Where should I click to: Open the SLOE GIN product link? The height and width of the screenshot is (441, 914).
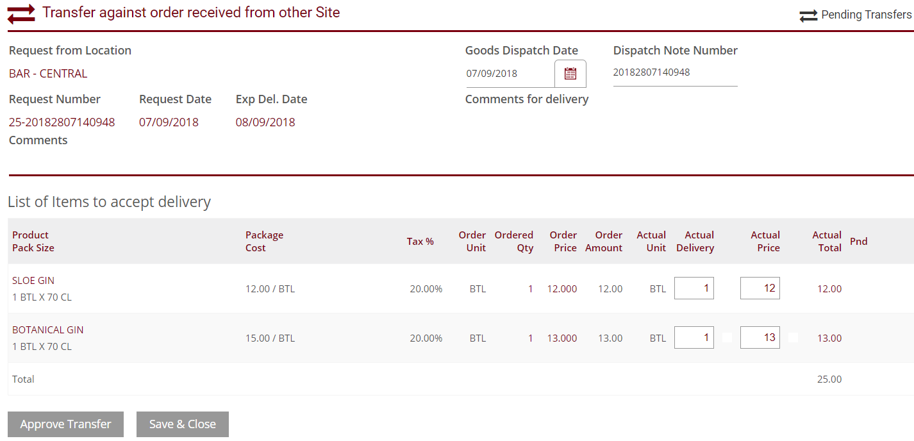click(x=33, y=280)
